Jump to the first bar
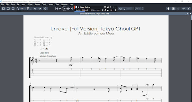Viewport: 192px width, 102px height. click(x=56, y=8)
